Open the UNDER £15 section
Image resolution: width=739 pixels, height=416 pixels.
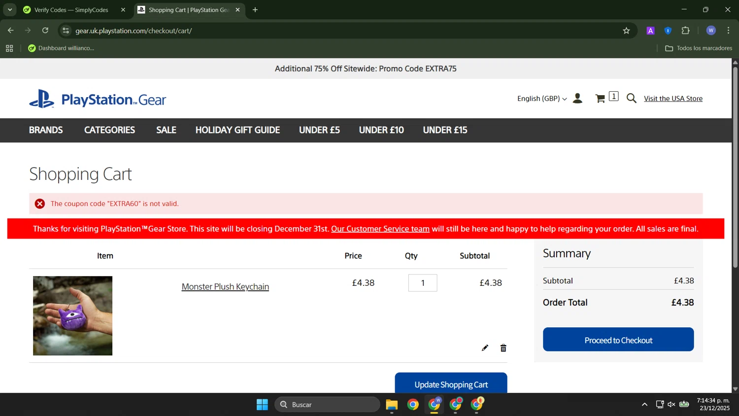tap(445, 130)
